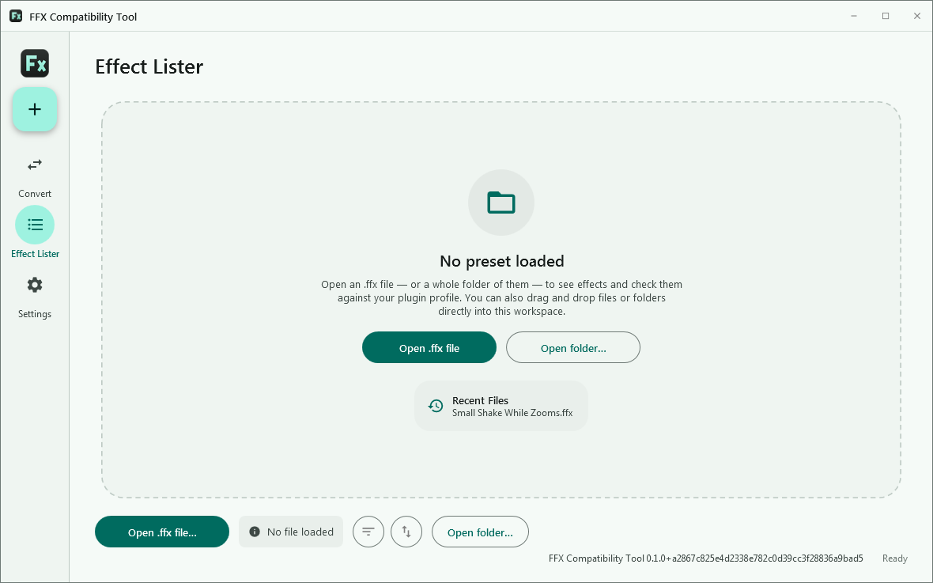Screen dimensions: 933x583
Task: Click the Ready status text
Action: [895, 558]
